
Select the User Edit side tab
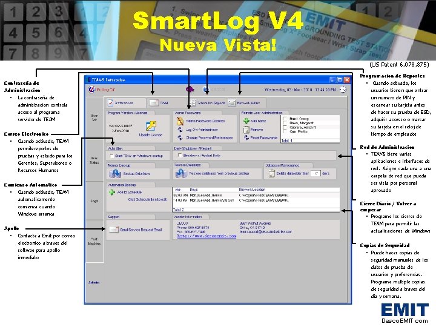(x=94, y=117)
